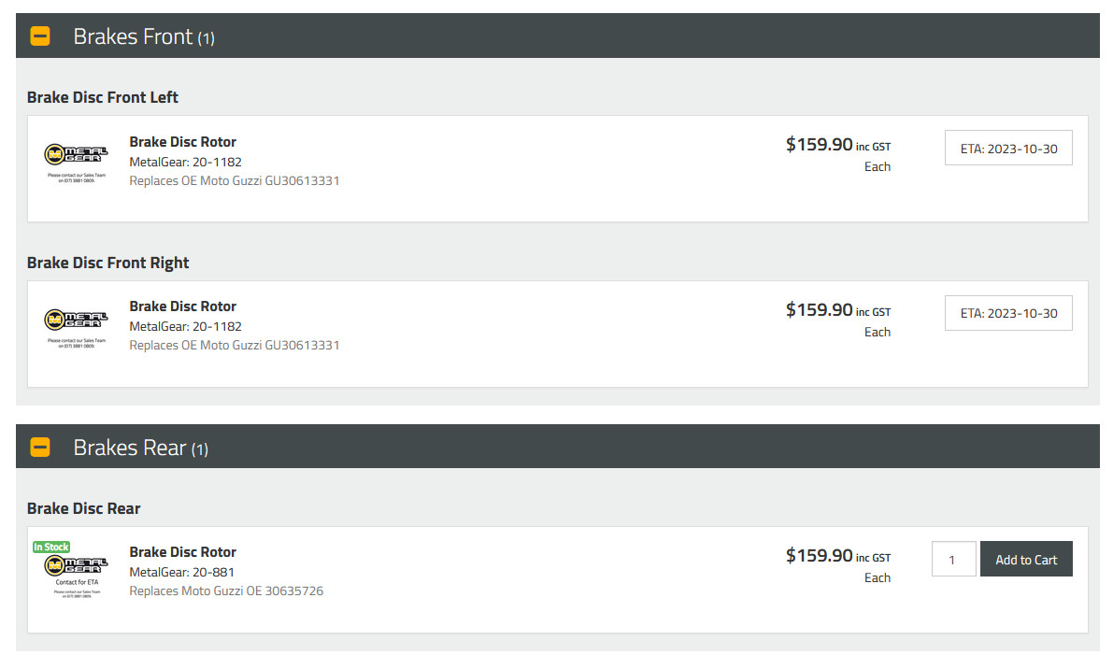1113x669 pixels.
Task: Open Brake Disc Rotor title under Front Right
Action: click(x=182, y=306)
